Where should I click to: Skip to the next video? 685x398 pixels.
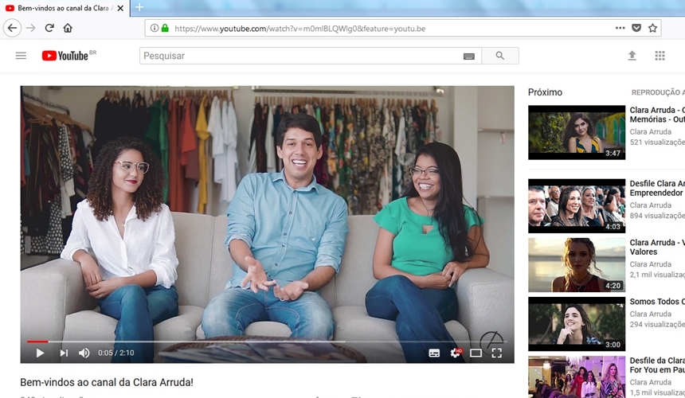coord(64,353)
